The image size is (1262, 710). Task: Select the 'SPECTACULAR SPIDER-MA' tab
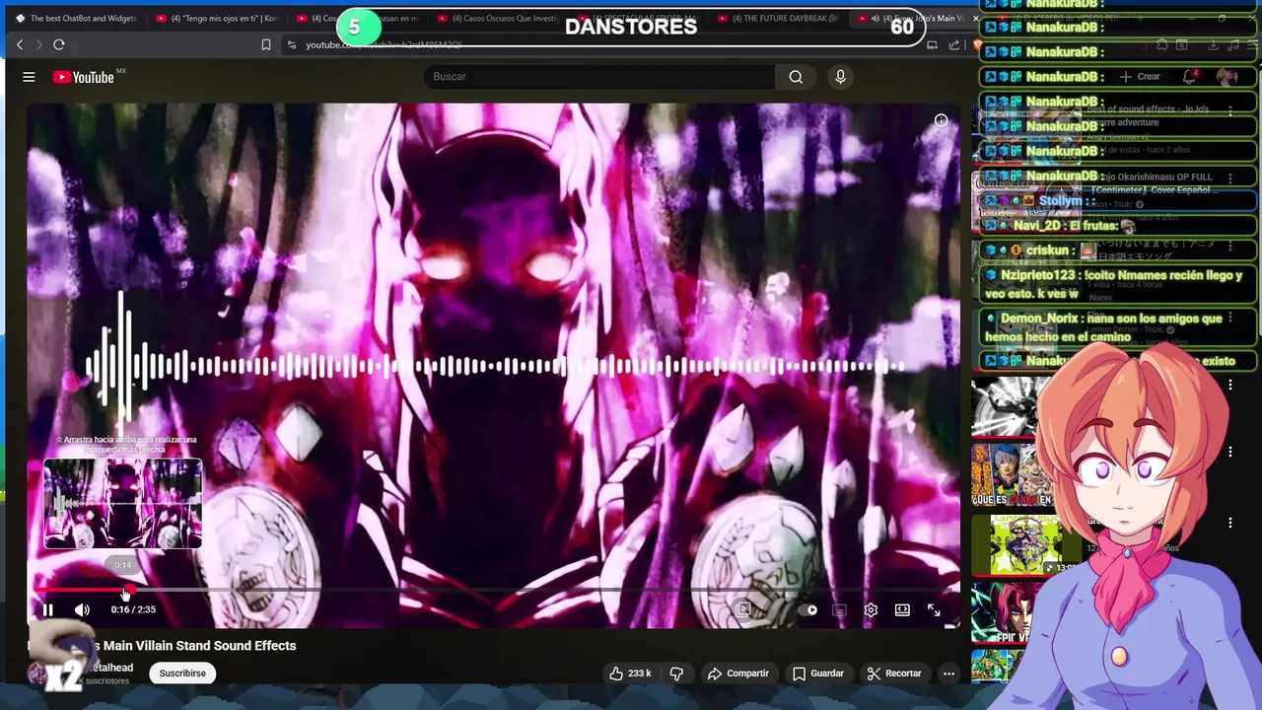[x=638, y=18]
